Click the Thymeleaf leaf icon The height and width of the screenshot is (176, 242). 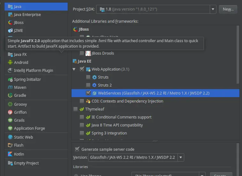tap(82, 109)
